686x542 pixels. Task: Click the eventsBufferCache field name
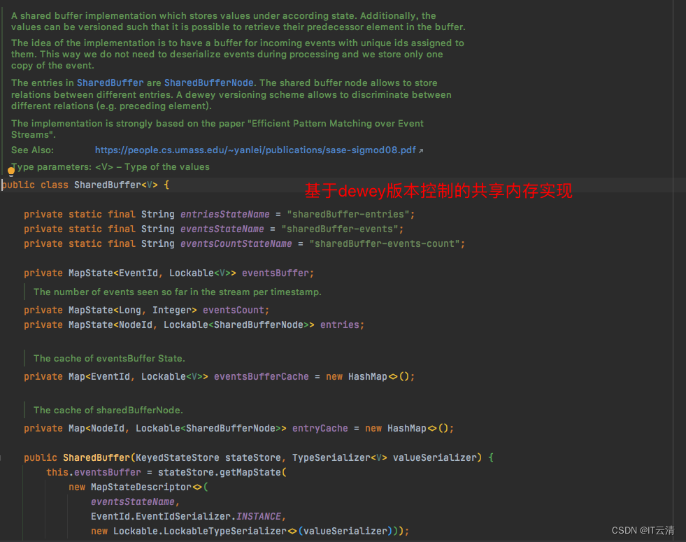[x=262, y=377]
